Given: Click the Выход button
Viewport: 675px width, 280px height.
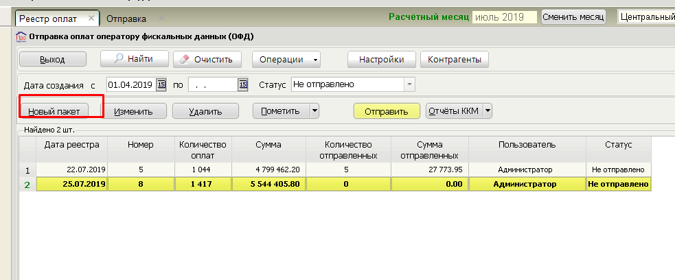Looking at the screenshot, I should click(x=52, y=60).
